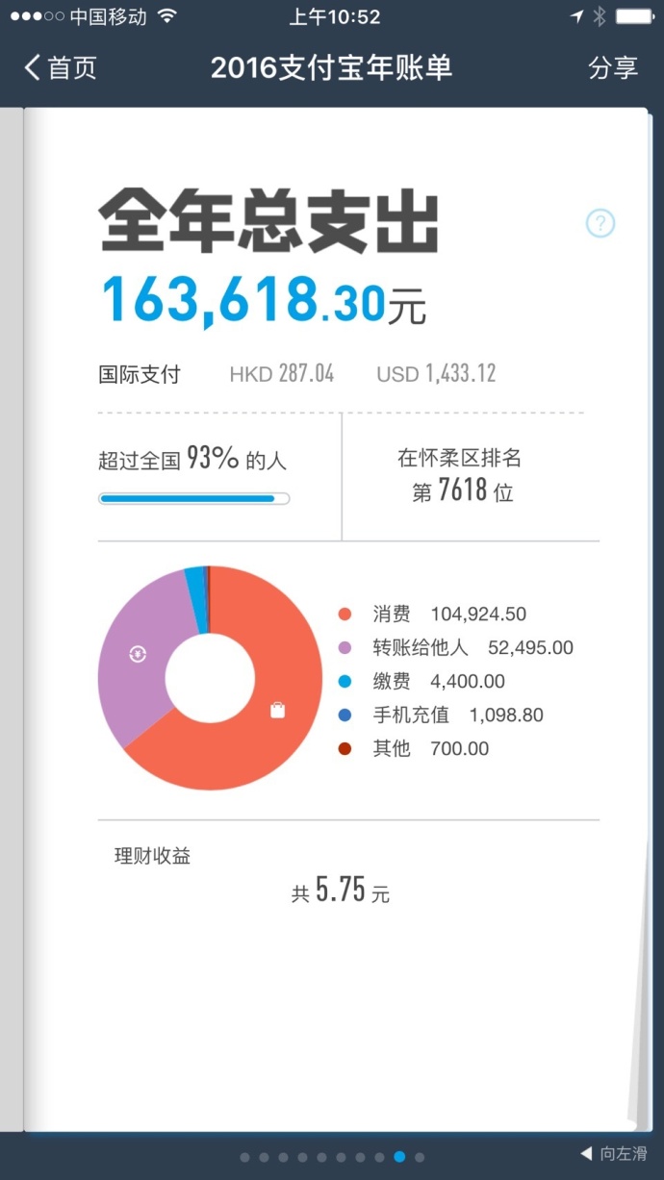This screenshot has width=664, height=1180.
Task: Tap the 向左滑 swipe hint
Action: click(x=613, y=1154)
